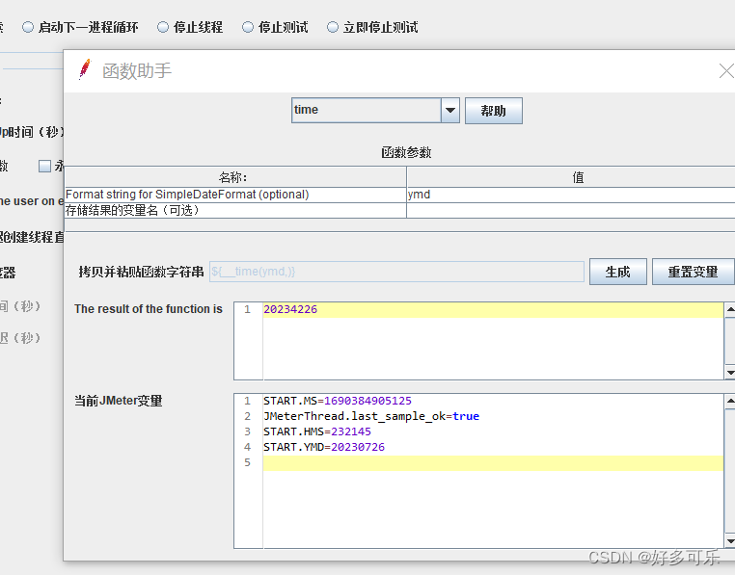Click the 帮助 help button
Screen dimensions: 735x575
[x=494, y=111]
